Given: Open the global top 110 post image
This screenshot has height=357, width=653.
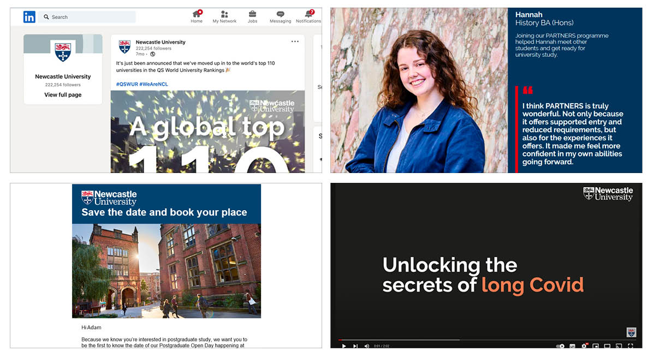Looking at the screenshot, I should (207, 132).
